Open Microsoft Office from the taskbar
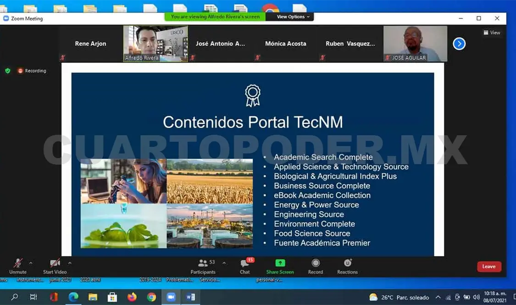 54,297
